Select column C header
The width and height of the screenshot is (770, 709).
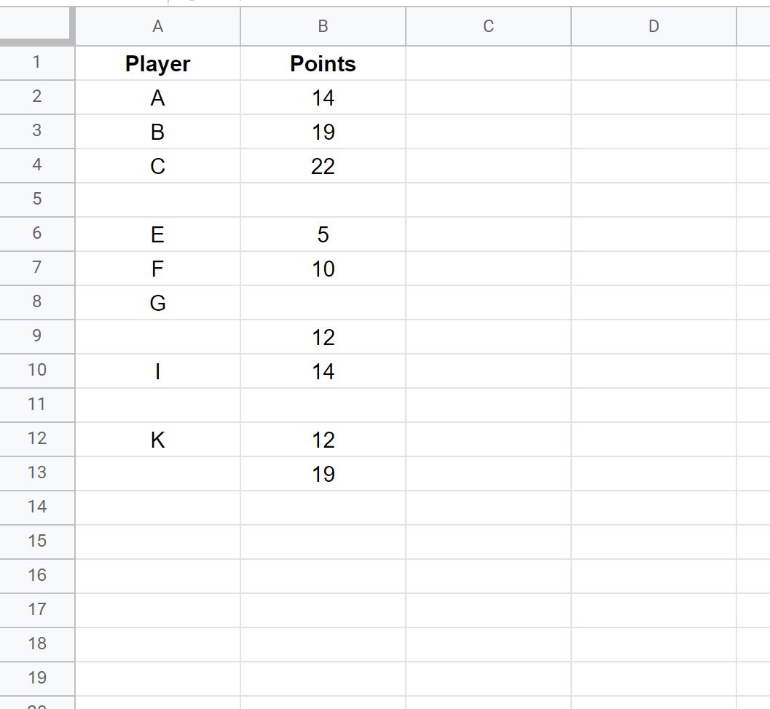(x=489, y=26)
